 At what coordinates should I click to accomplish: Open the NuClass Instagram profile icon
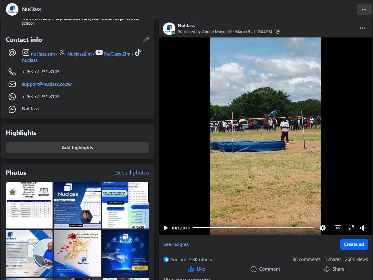[26, 52]
